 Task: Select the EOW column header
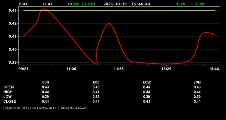tap(147, 82)
